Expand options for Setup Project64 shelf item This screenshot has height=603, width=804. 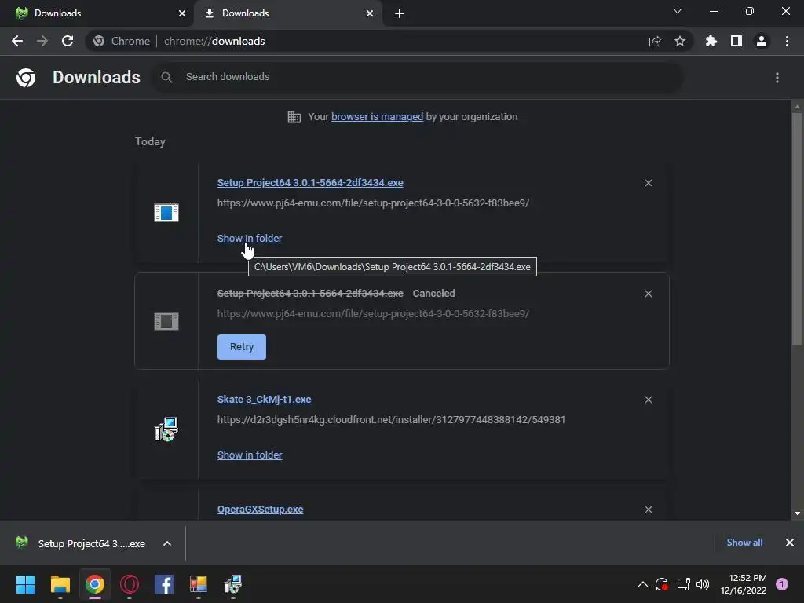(x=167, y=543)
